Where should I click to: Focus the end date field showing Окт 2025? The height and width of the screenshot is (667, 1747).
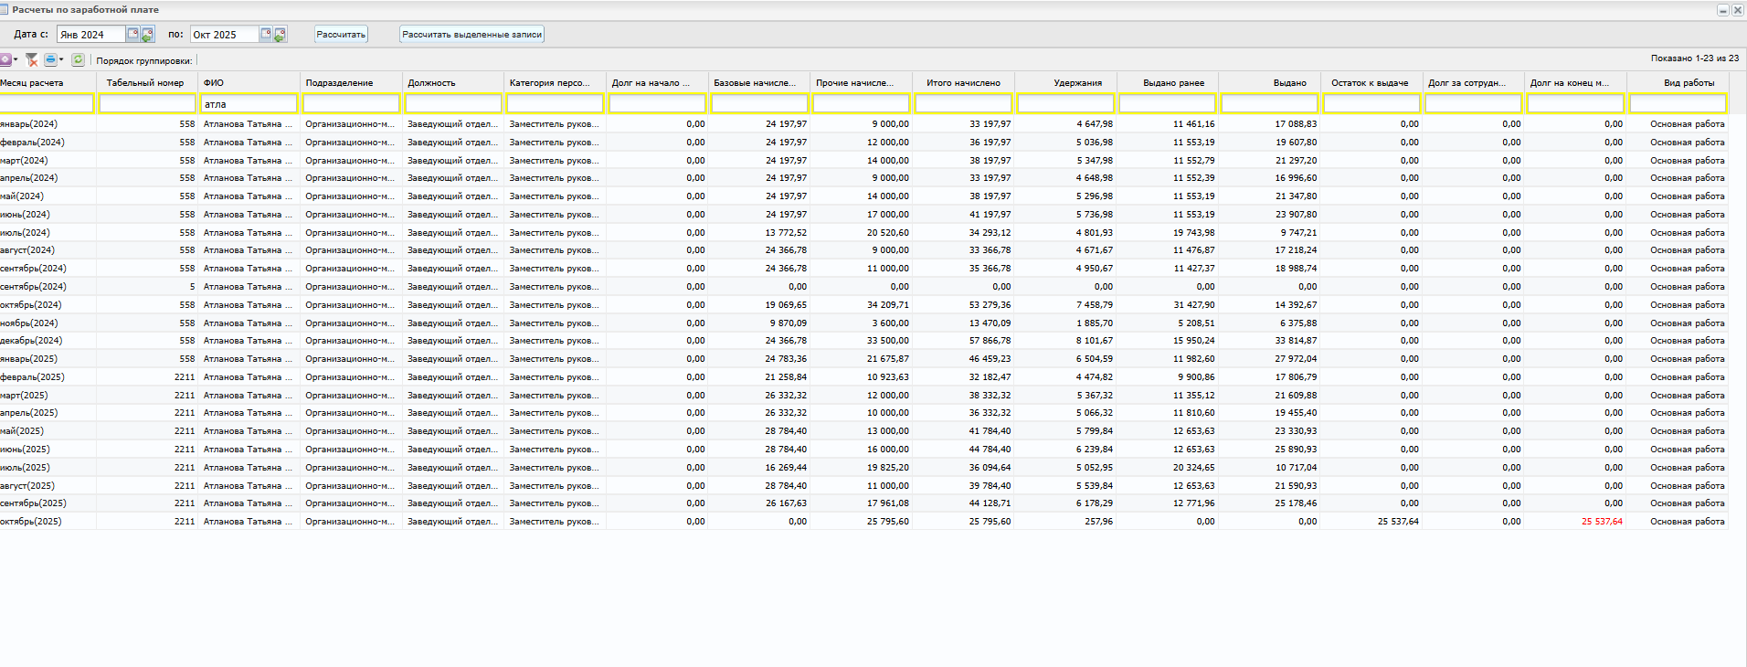click(225, 35)
